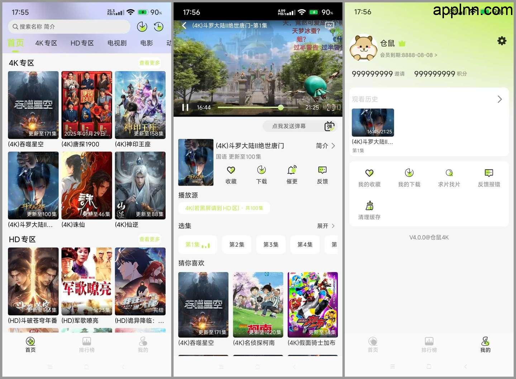Open 我的收藏 heart icon
This screenshot has height=379, width=516.
369,173
